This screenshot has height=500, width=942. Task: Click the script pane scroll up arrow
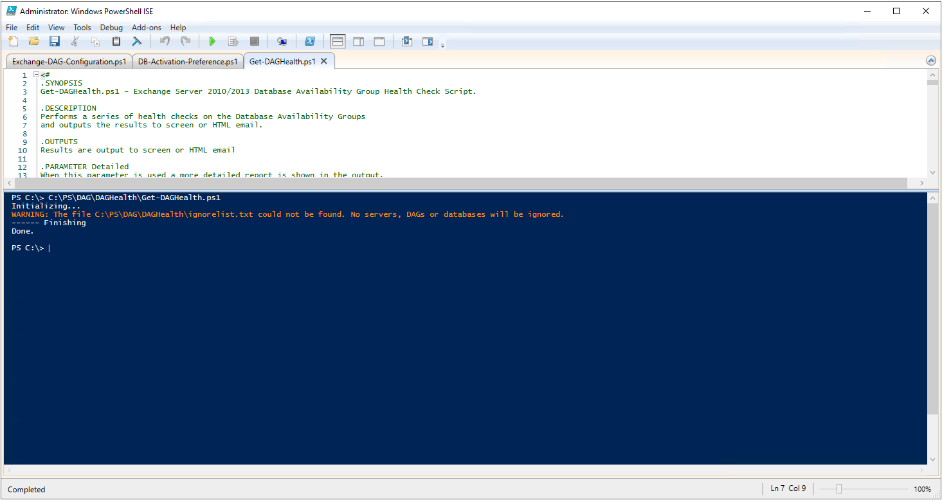click(x=932, y=75)
